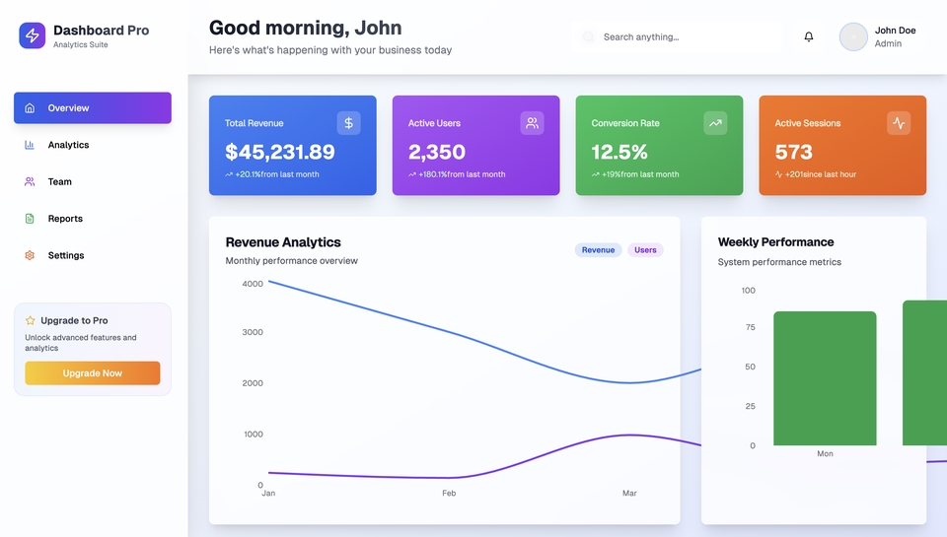
Task: Click the John Doe profile avatar
Action: tap(852, 36)
